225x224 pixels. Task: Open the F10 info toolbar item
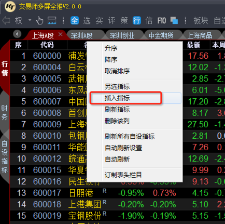[162, 21]
